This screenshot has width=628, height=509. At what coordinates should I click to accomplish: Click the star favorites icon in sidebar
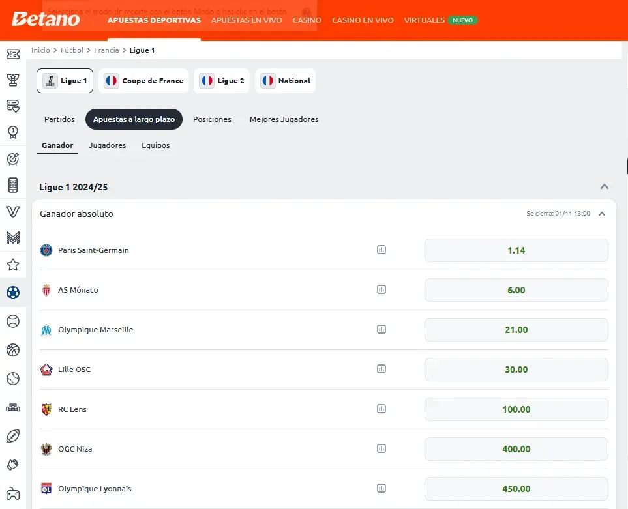coord(13,265)
